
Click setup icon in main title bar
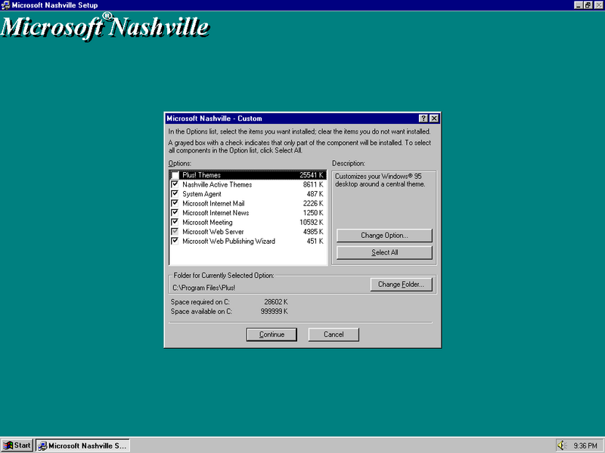[x=5, y=5]
